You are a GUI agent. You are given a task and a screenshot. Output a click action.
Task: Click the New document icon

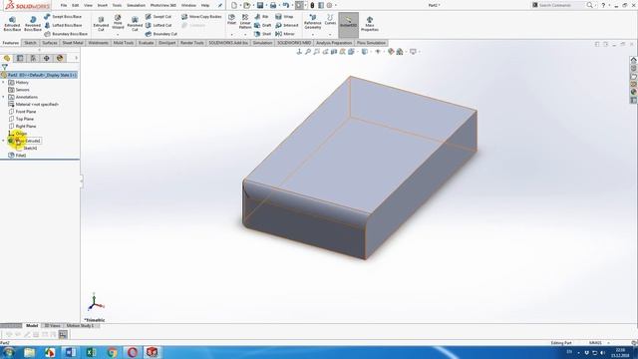click(234, 5)
